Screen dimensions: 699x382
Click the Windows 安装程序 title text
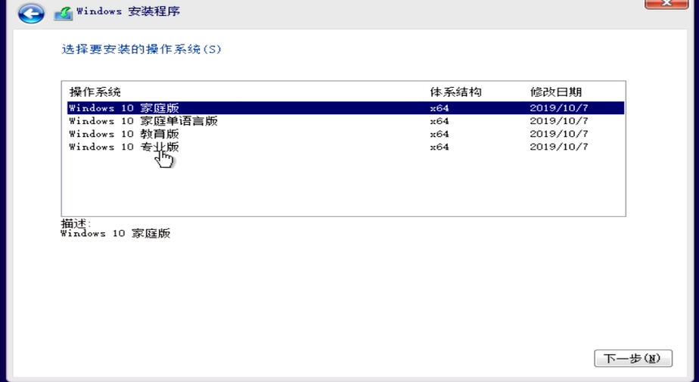click(129, 11)
